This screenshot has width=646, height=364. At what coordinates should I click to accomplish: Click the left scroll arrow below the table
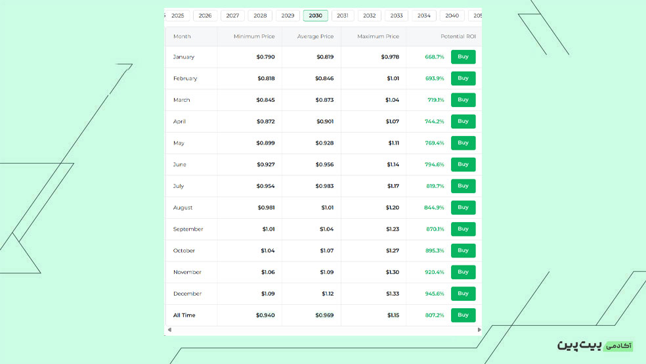coord(169,330)
